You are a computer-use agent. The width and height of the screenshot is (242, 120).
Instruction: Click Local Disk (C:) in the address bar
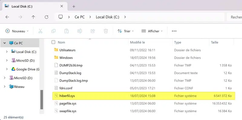[108, 17]
